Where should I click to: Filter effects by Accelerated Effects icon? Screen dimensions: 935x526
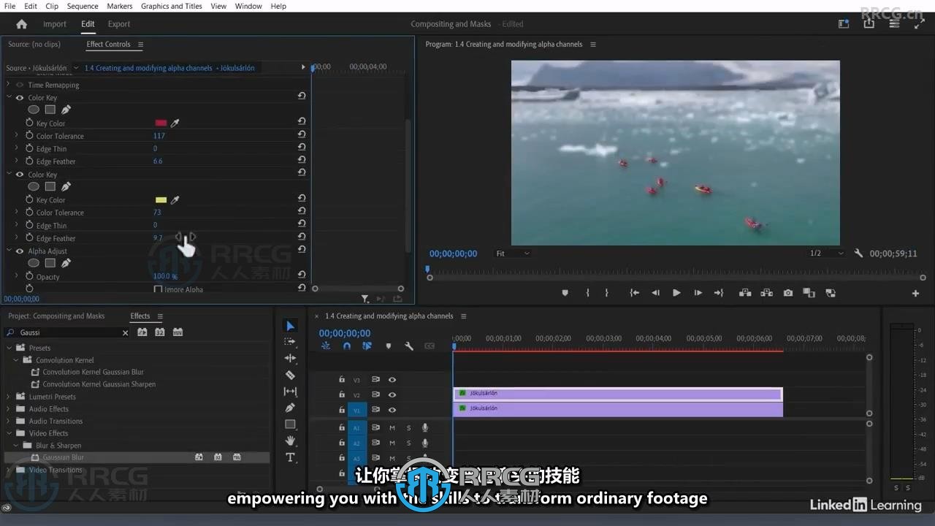pos(142,332)
